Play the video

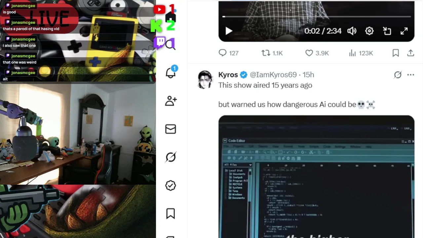[229, 31]
